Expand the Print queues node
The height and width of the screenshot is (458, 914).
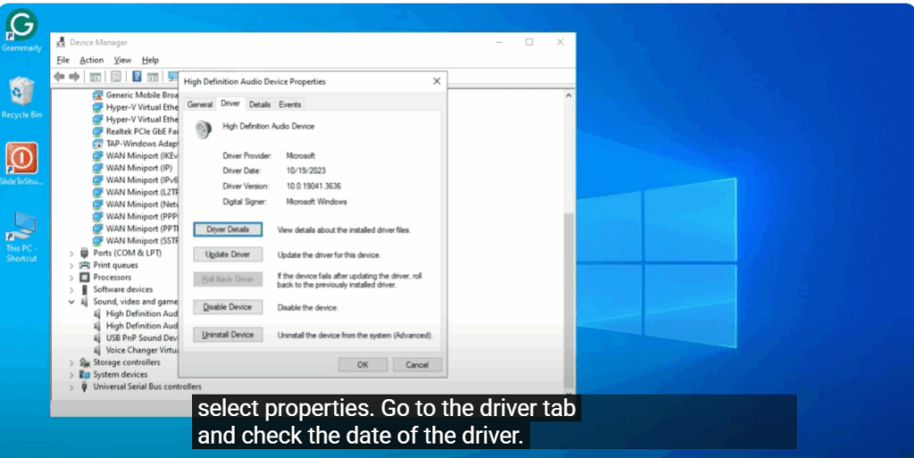(x=71, y=266)
